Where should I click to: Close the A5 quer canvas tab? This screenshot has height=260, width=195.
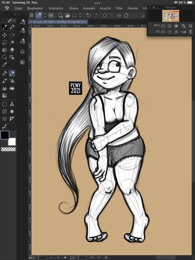click(x=30, y=22)
